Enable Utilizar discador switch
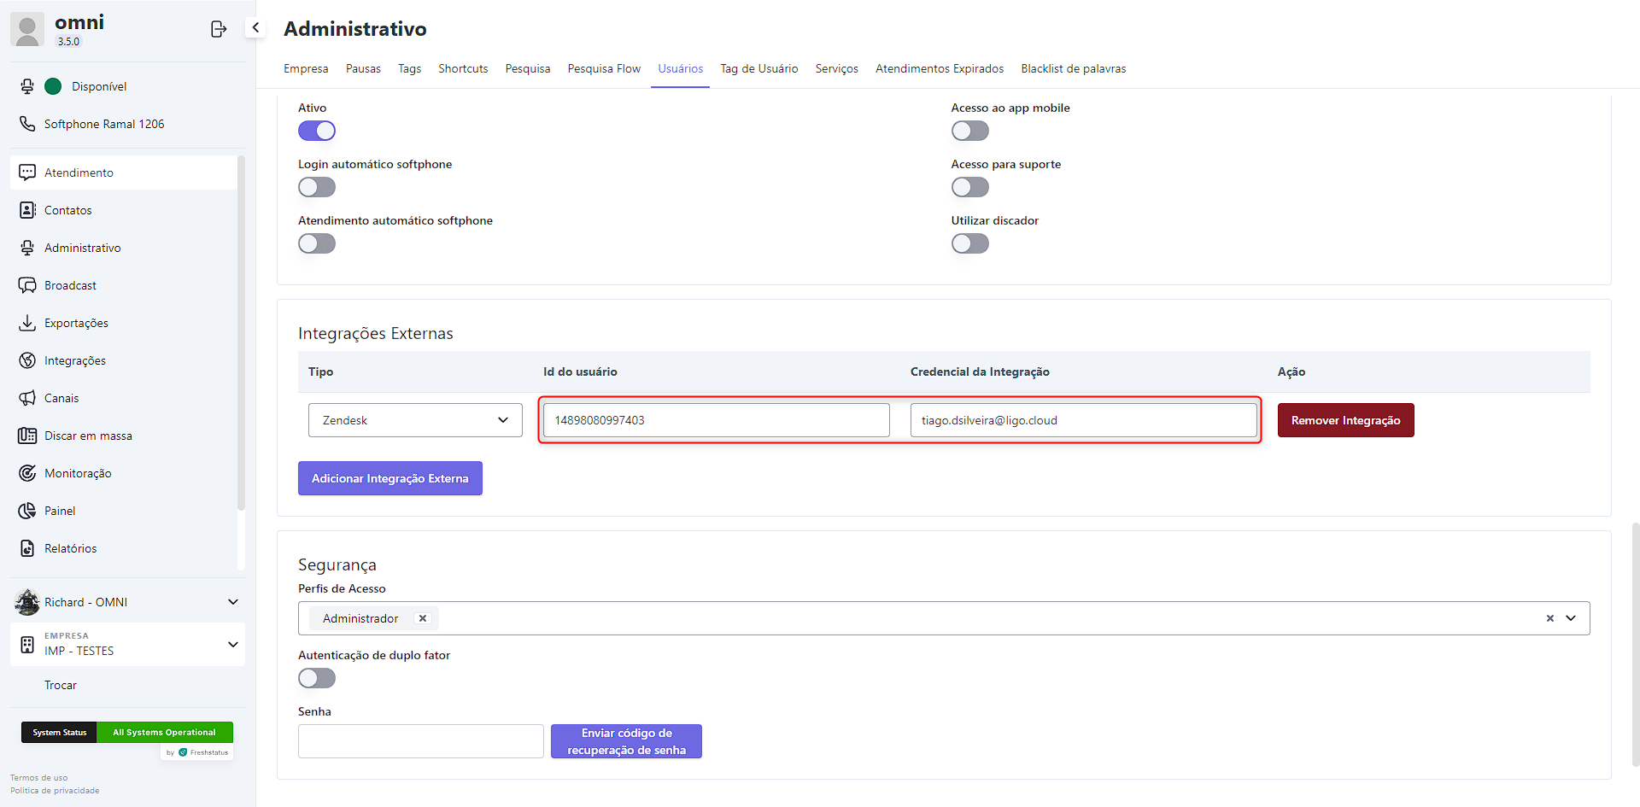The image size is (1640, 807). coord(970,243)
